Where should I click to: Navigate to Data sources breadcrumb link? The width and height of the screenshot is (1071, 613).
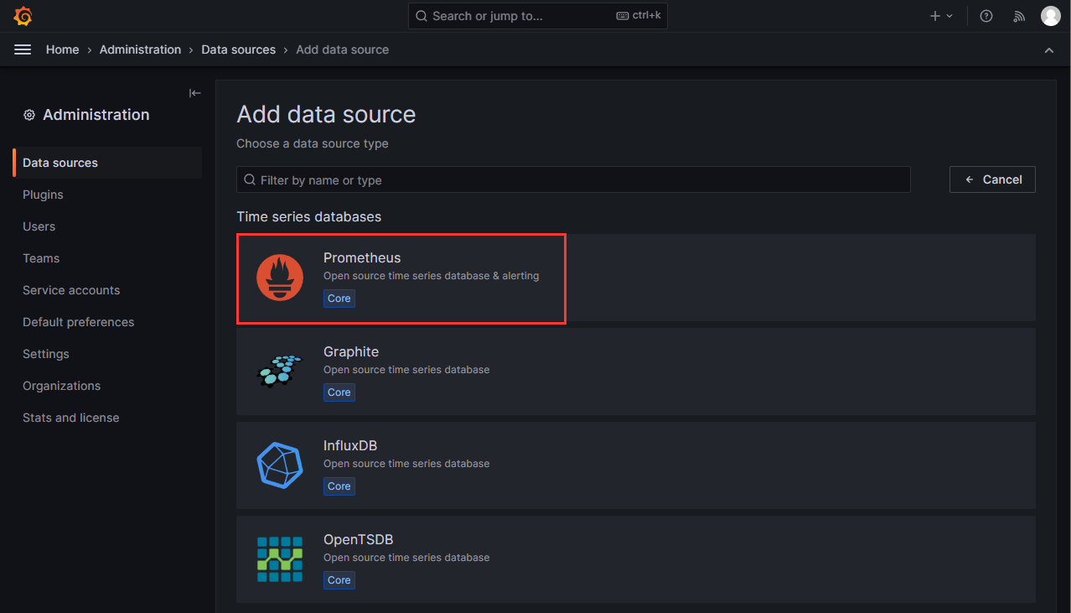pos(238,49)
